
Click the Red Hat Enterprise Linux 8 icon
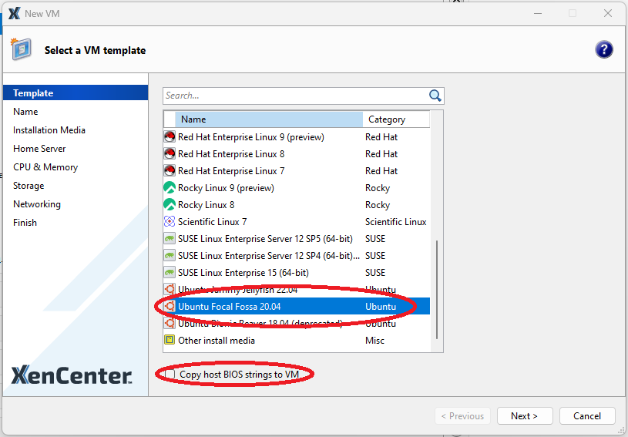170,154
